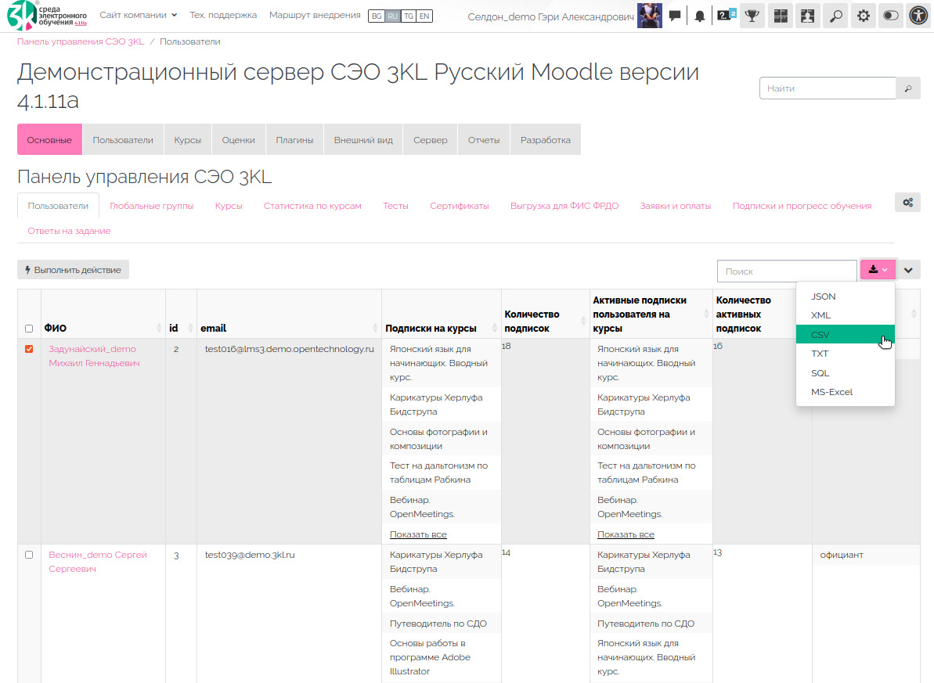The height and width of the screenshot is (683, 934).
Task: Choose CSV export format
Action: (x=846, y=335)
